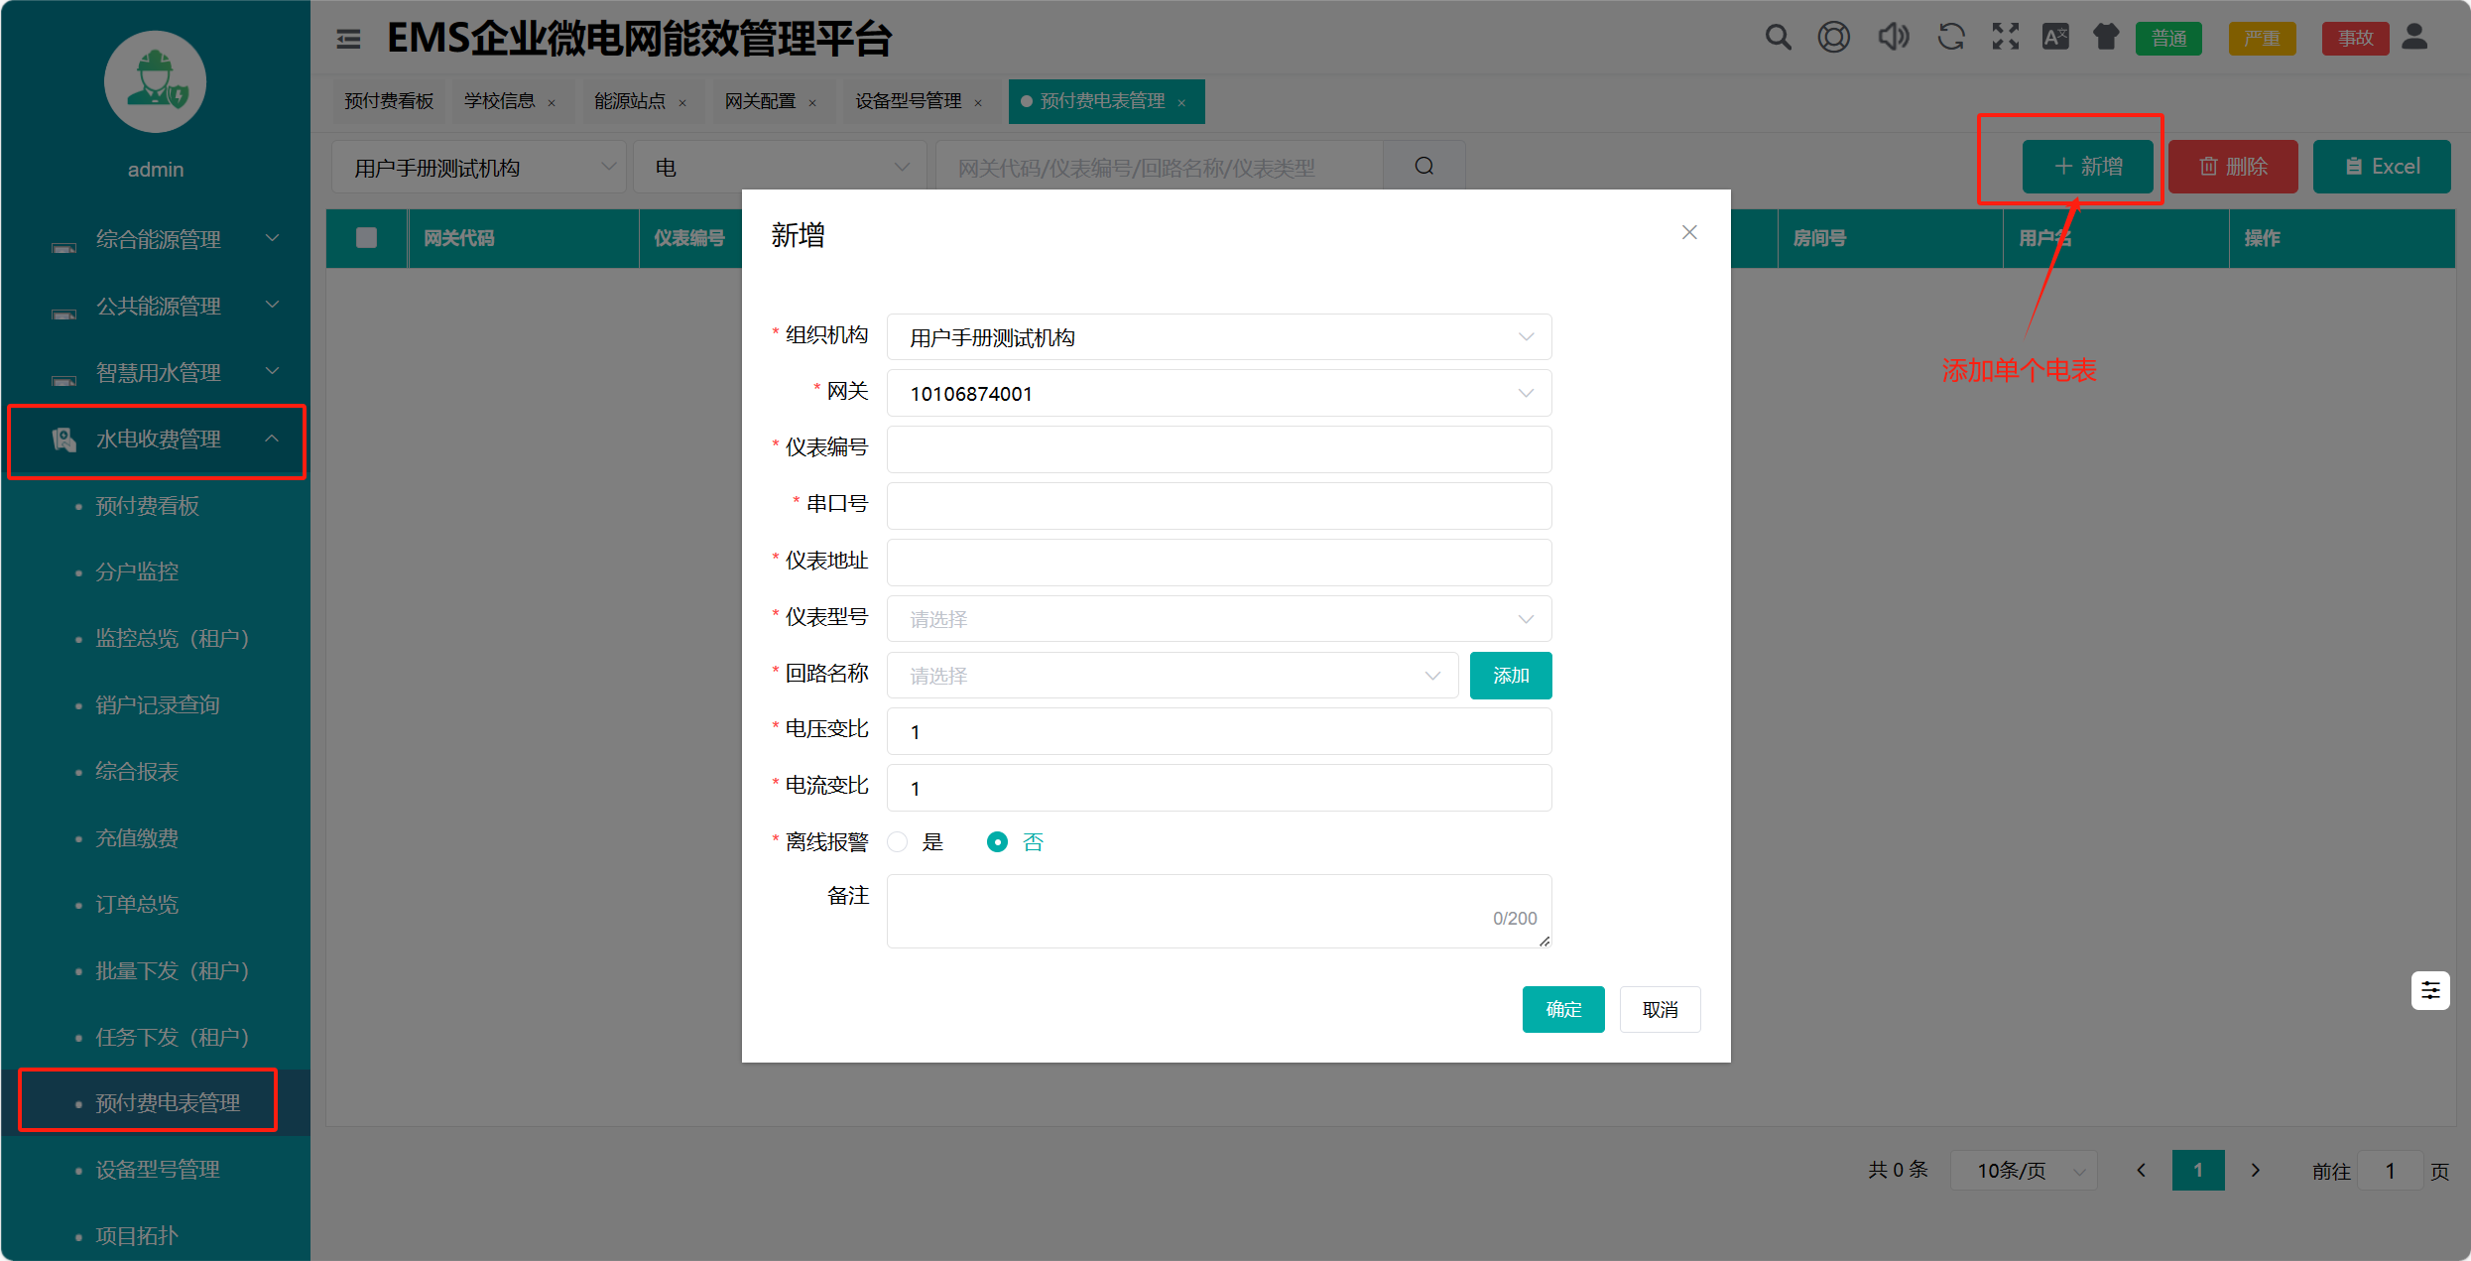Image resolution: width=2471 pixels, height=1261 pixels.
Task: Open 充值缴费 in the sidebar
Action: coord(137,838)
